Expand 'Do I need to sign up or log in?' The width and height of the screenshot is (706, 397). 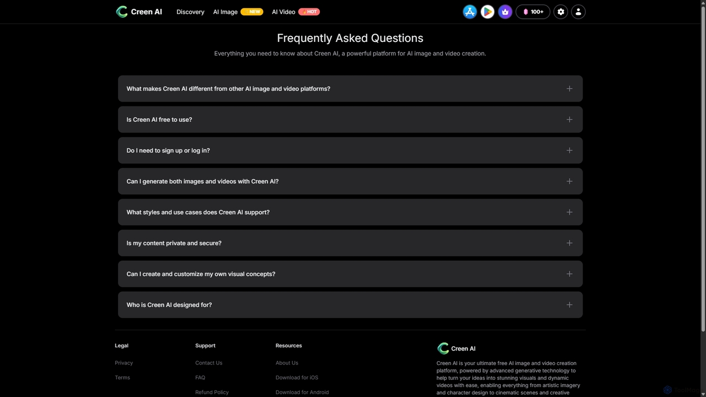pyautogui.click(x=350, y=151)
